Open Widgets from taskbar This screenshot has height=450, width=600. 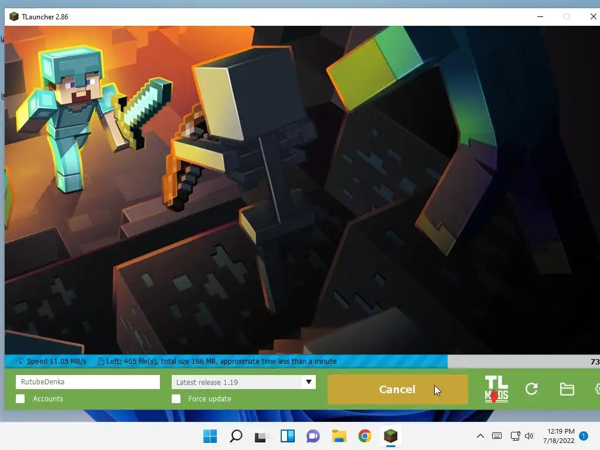(x=287, y=436)
